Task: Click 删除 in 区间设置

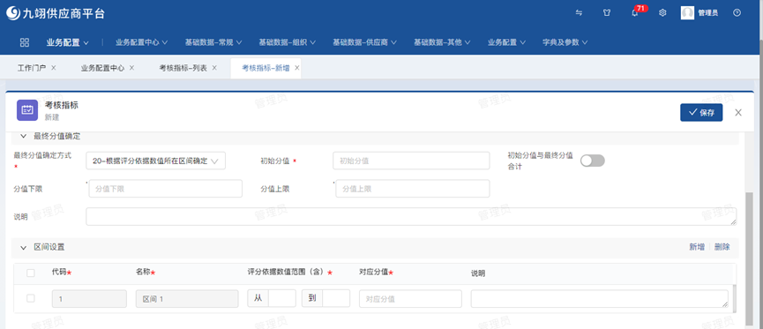Action: pos(722,247)
